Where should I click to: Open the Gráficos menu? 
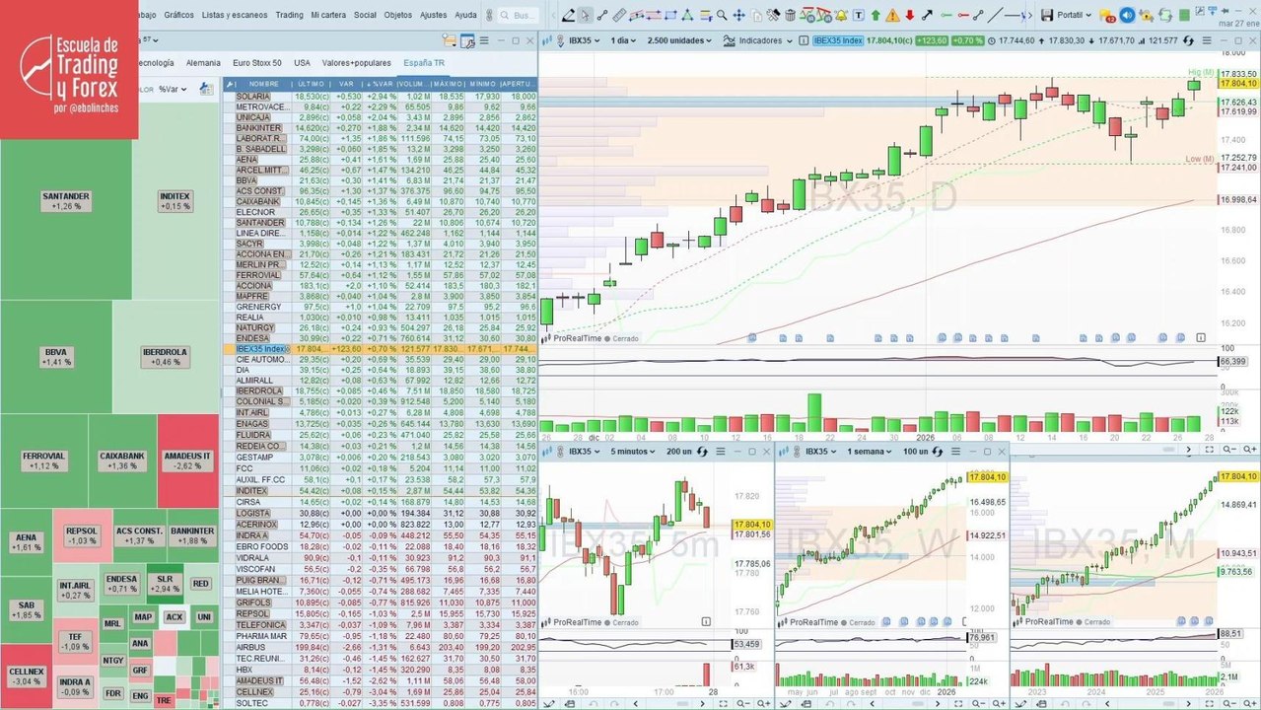point(178,15)
